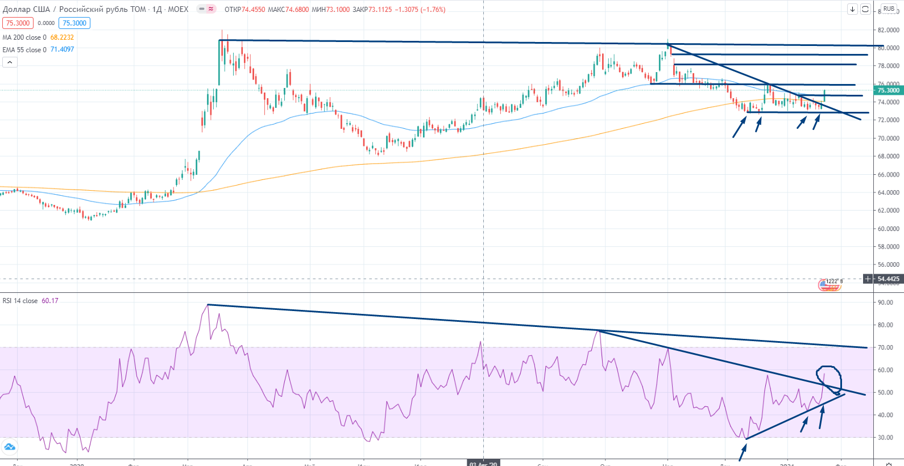Click the 03 Авг '20 date marker

483,463
